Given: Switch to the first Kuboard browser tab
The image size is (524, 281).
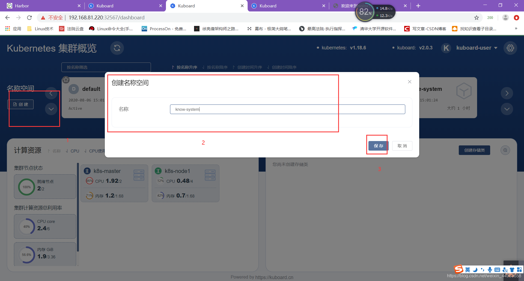Looking at the screenshot, I should (x=125, y=6).
